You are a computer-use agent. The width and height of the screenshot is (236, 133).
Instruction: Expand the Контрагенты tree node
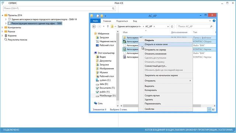tap(3, 27)
